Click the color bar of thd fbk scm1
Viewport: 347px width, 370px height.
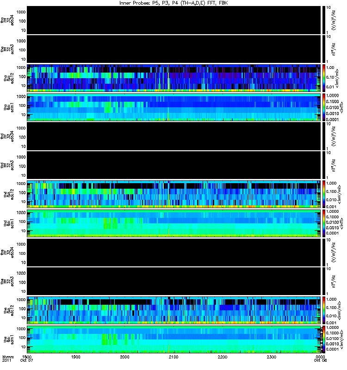(323, 223)
